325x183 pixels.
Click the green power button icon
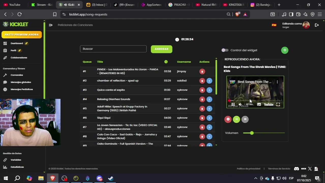285,50
